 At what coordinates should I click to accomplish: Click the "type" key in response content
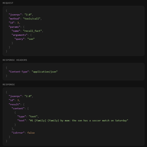22,116
